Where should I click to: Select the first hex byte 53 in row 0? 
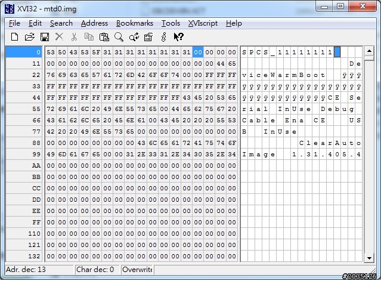pyautogui.click(x=51, y=52)
